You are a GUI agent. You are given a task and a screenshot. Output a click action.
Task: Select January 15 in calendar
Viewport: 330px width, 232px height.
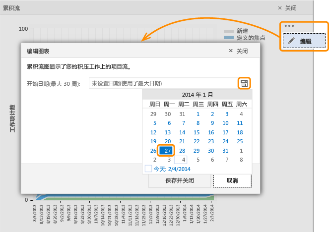pyautogui.click(x=197, y=132)
